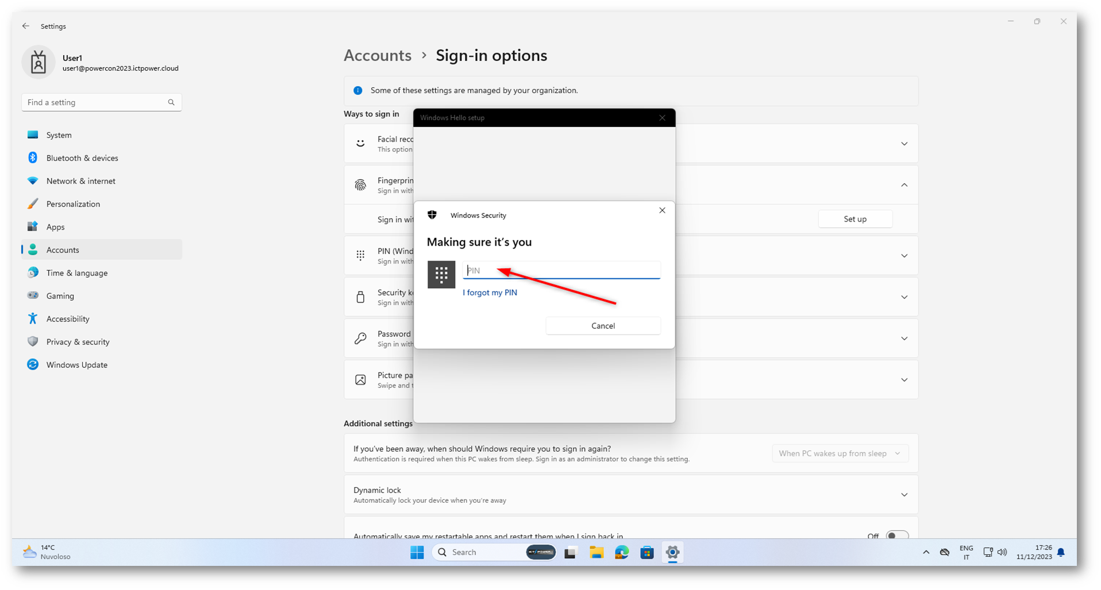1101x590 pixels.
Task: Click the PIN keypad icon in settings list
Action: 360,255
